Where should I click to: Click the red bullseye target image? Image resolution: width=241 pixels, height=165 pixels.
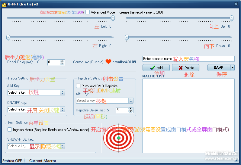click(x=118, y=138)
